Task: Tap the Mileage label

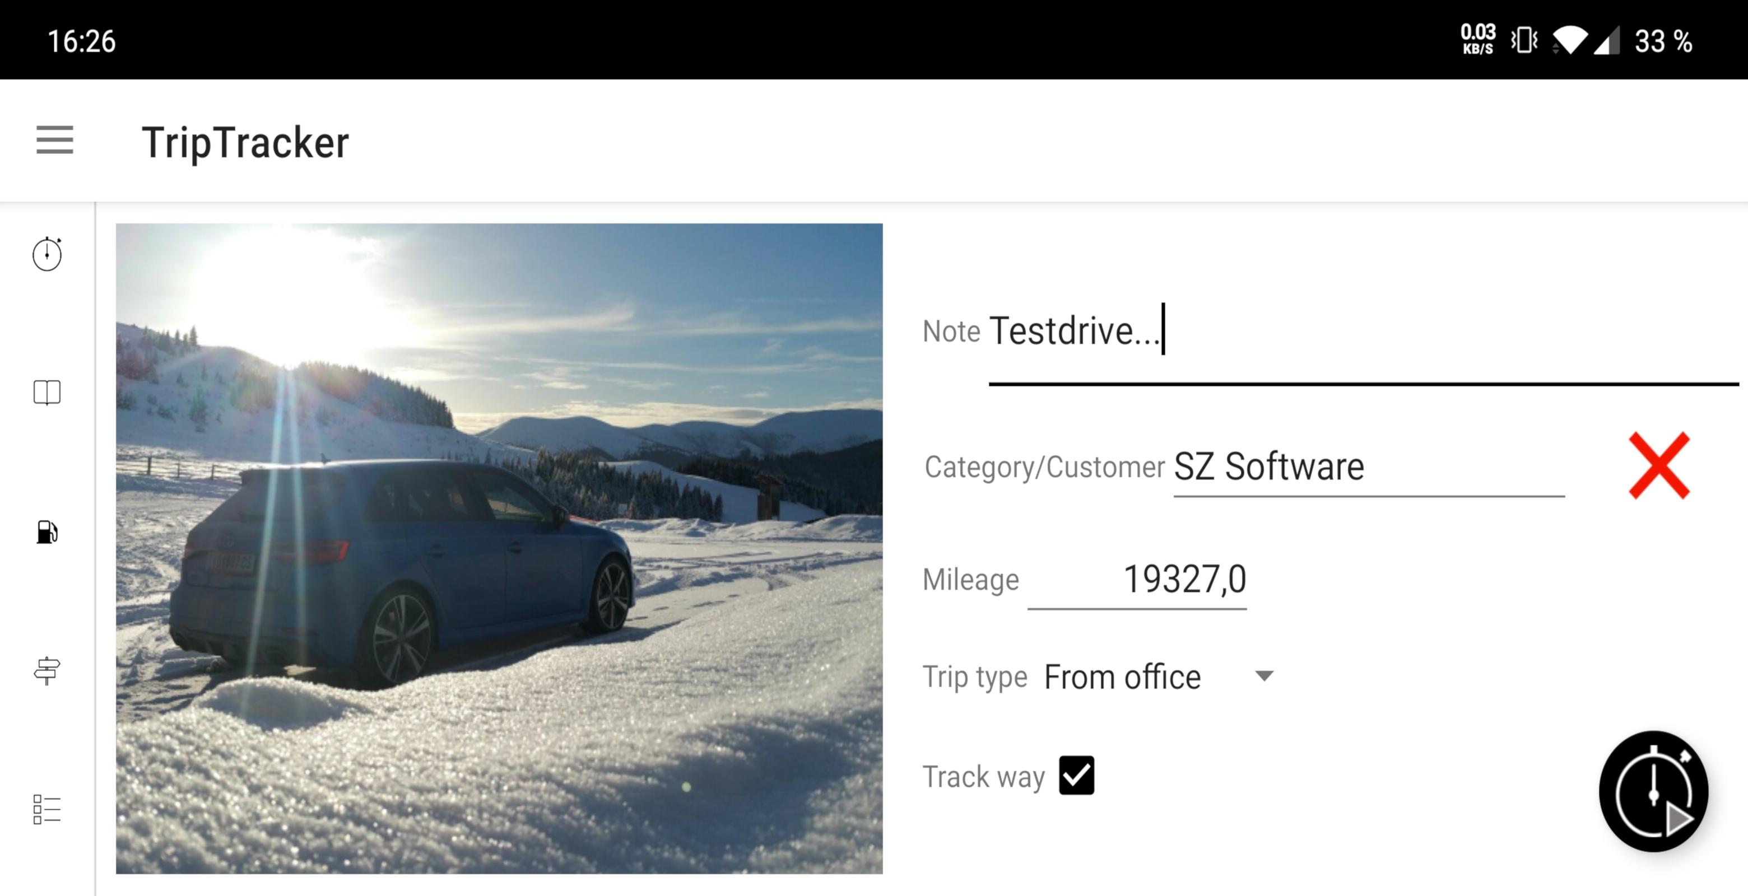Action: coord(970,580)
